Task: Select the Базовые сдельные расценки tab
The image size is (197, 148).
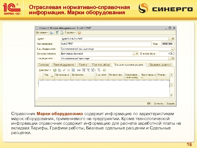Action: [x=130, y=65]
